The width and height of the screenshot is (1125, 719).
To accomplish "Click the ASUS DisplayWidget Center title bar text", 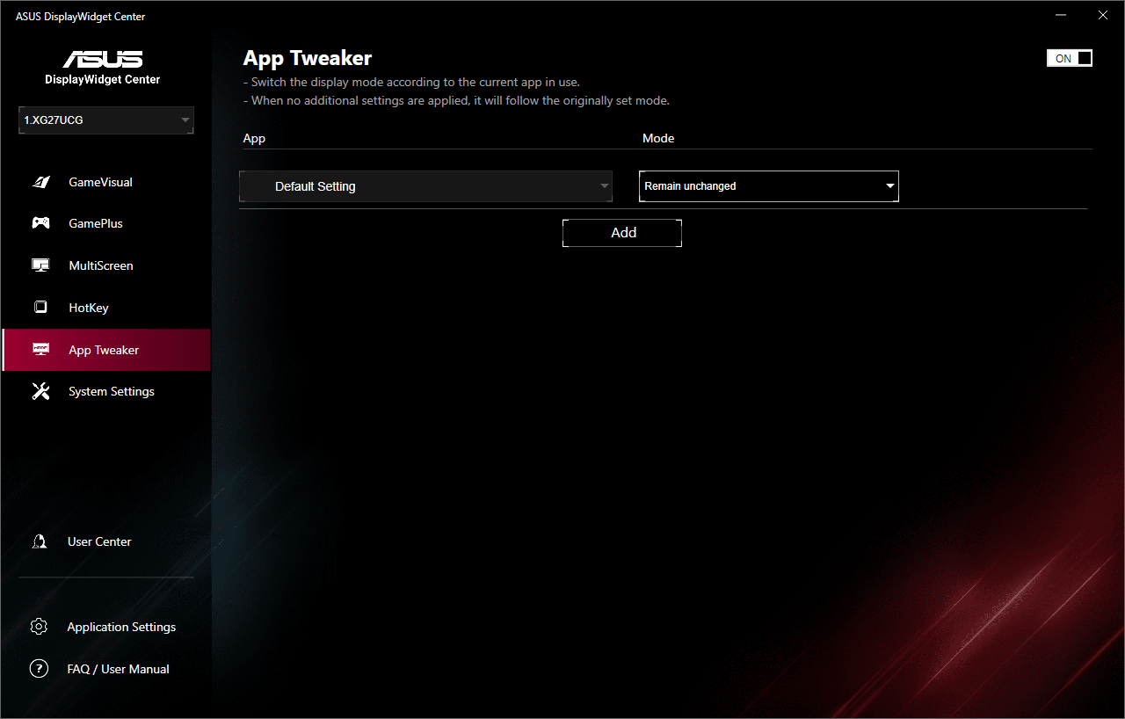I will tap(81, 17).
